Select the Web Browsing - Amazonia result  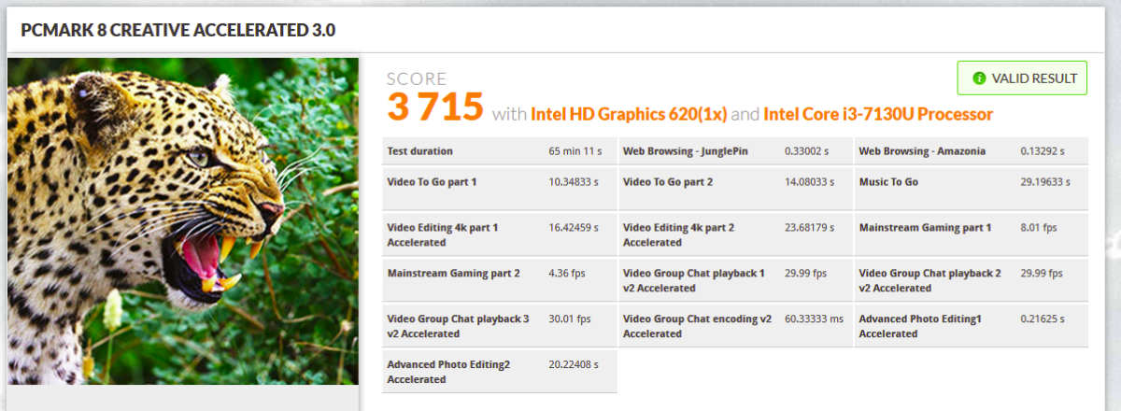coord(970,151)
